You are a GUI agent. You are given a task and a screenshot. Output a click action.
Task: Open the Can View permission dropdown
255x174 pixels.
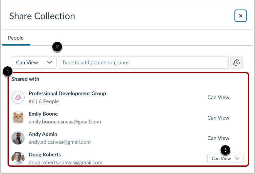coord(34,62)
